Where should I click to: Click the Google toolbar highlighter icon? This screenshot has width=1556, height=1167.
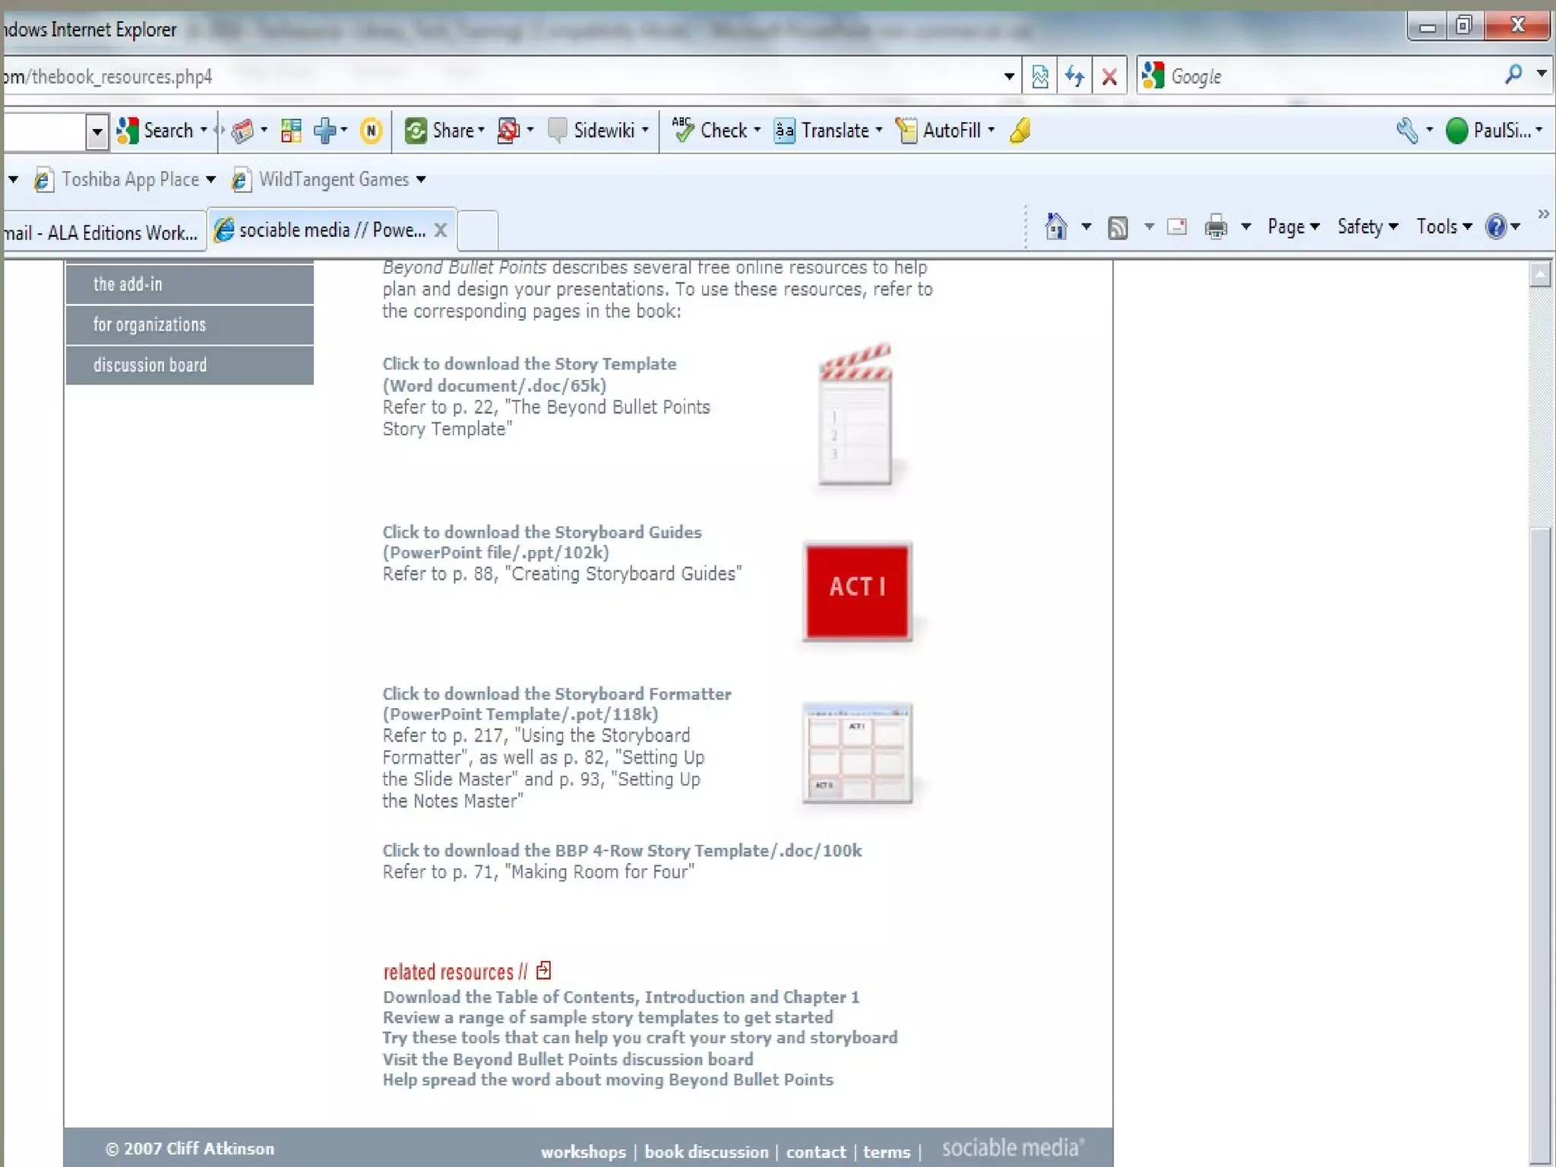click(x=1020, y=131)
